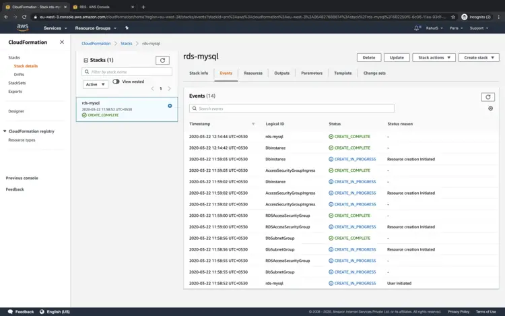Click browser back arrow
Image resolution: width=505 pixels, height=316 pixels.
click(x=6, y=17)
